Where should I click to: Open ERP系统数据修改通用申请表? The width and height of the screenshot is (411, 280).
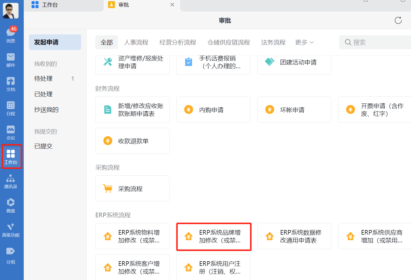[x=294, y=236]
